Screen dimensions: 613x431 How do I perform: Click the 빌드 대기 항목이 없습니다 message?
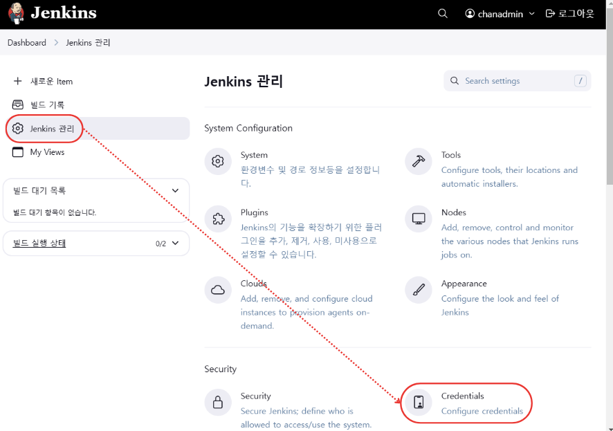click(55, 212)
